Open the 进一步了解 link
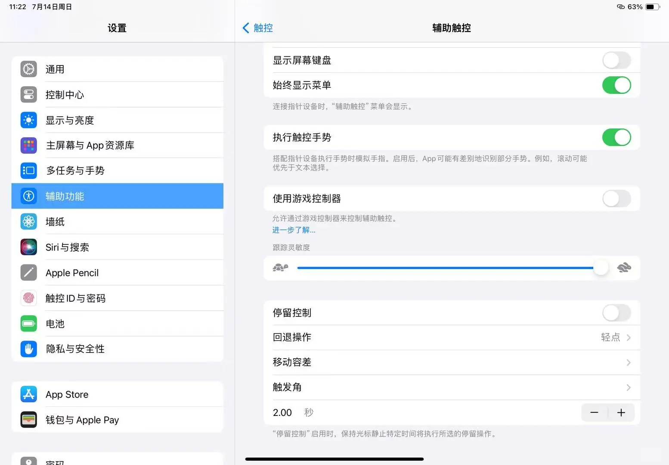 click(x=294, y=230)
